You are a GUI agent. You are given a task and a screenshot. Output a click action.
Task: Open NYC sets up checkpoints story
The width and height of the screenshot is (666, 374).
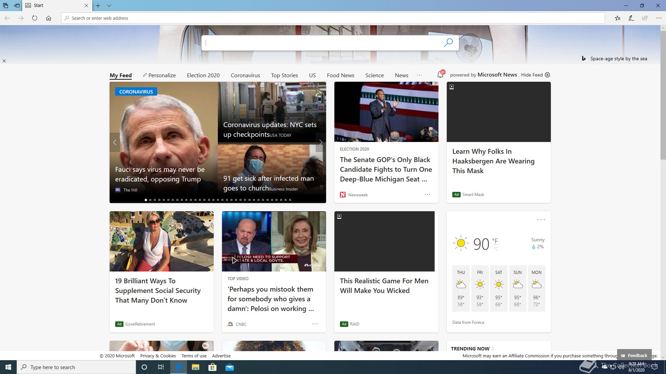(270, 129)
